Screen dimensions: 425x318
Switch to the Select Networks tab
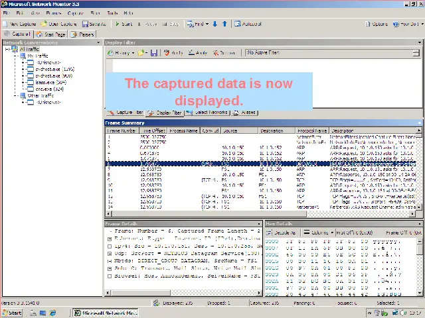click(207, 113)
